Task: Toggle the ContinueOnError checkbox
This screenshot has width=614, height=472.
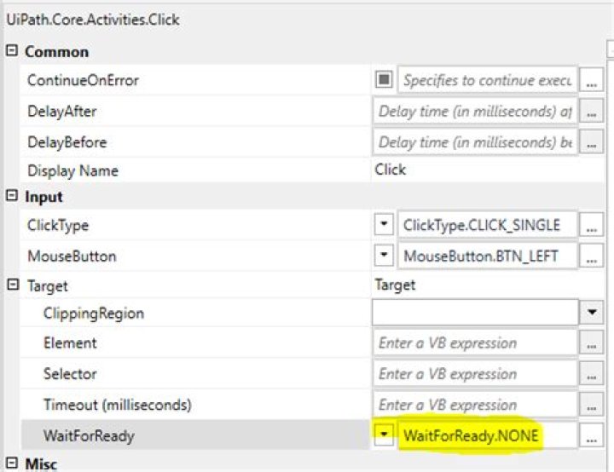Action: point(384,80)
